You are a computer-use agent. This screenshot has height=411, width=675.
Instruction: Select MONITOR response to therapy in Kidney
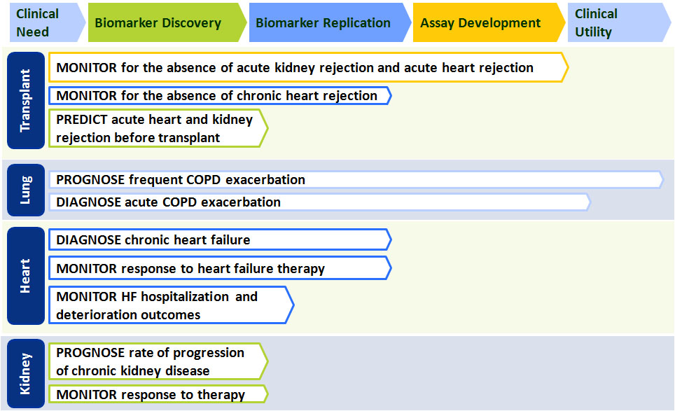158,393
